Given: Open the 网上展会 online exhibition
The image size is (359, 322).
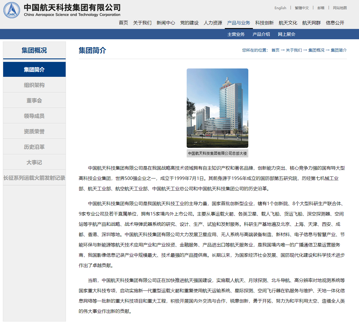Looking at the screenshot, I should [286, 34].
